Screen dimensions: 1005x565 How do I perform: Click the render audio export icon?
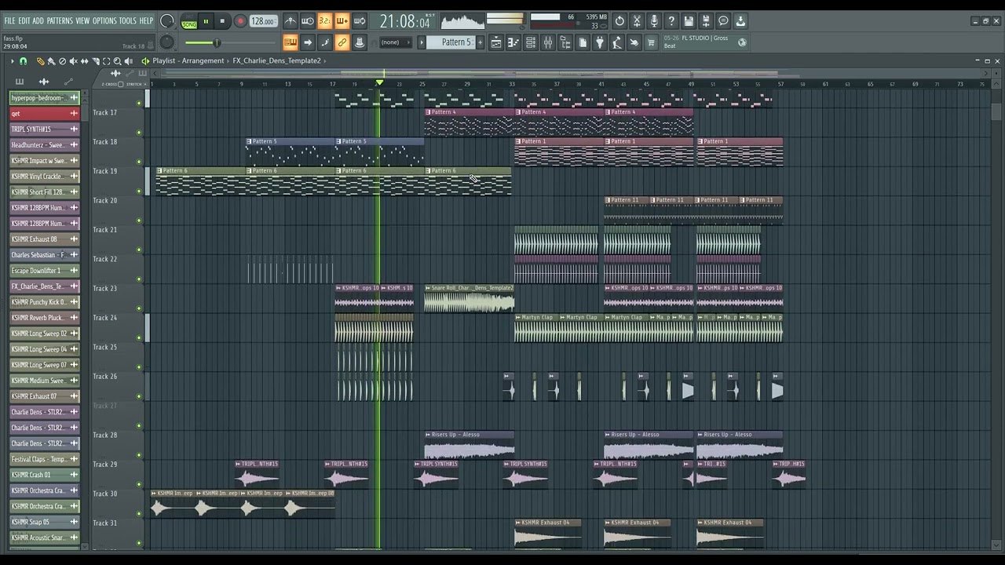pos(706,21)
